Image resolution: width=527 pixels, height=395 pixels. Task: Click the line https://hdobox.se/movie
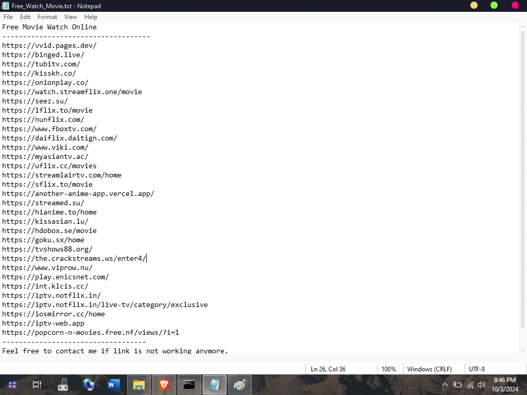tap(49, 230)
